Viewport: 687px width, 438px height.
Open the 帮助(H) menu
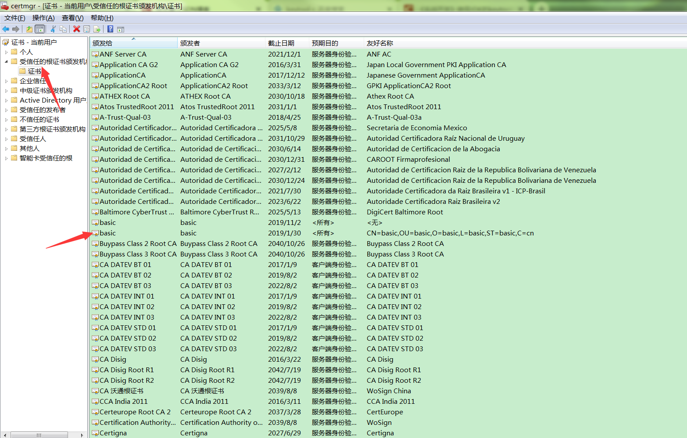(x=102, y=18)
